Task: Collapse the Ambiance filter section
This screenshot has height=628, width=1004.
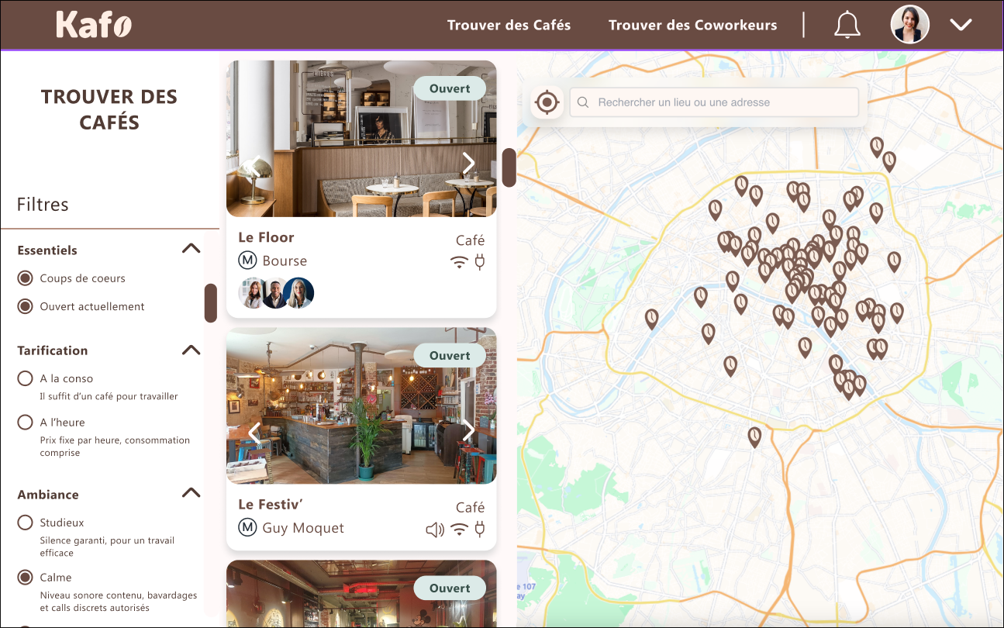Action: pyautogui.click(x=191, y=493)
